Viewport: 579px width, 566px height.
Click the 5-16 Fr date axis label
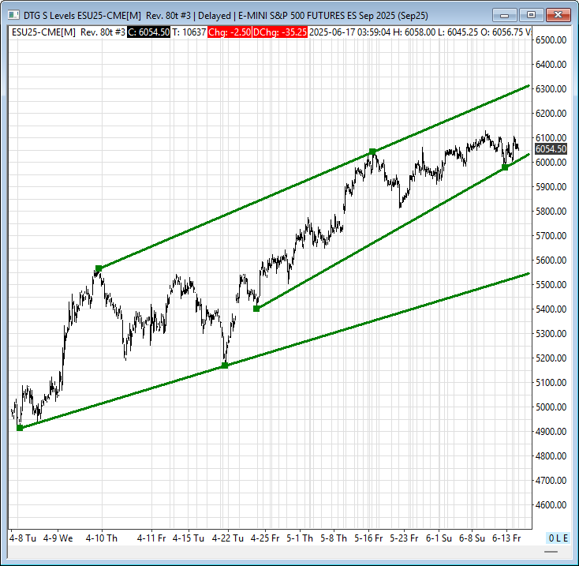[x=368, y=538]
